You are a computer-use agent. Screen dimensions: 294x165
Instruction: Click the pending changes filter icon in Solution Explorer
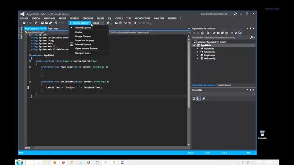208,33
